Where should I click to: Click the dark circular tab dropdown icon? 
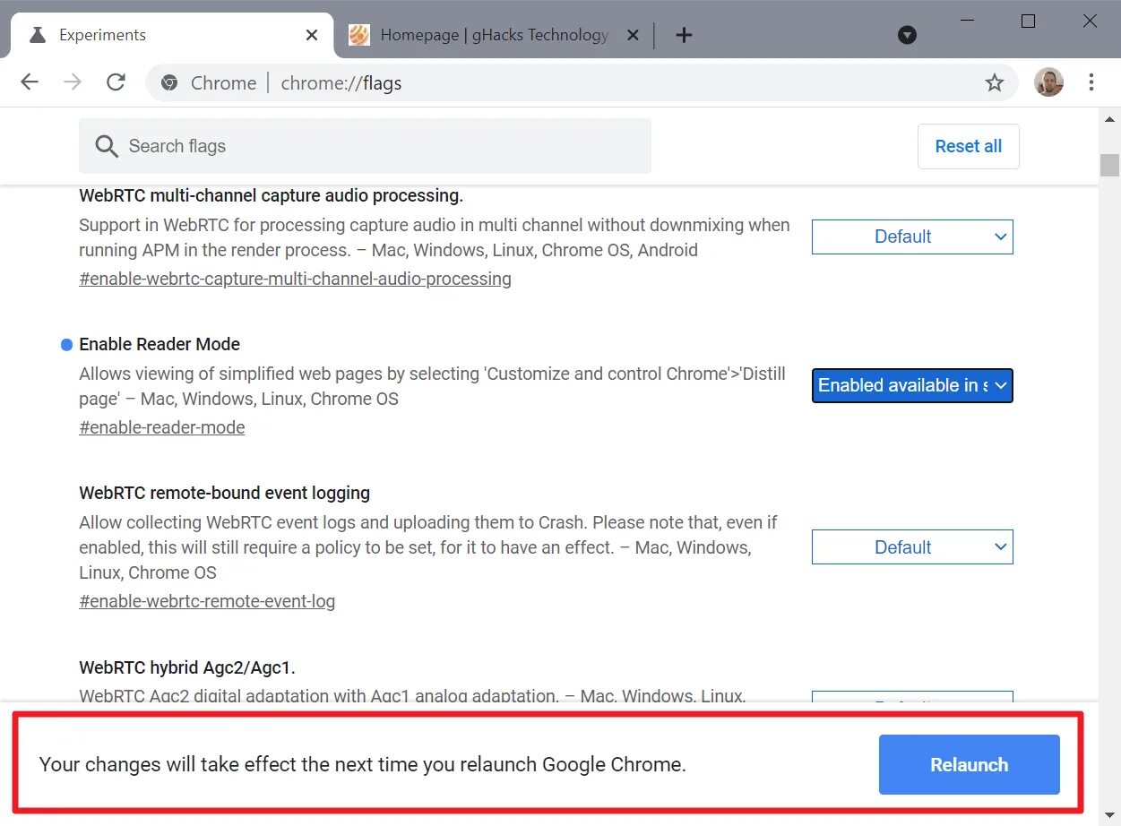(x=907, y=35)
